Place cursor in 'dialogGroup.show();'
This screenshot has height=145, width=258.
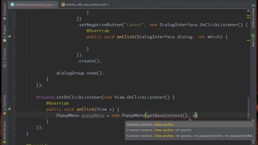click(80, 73)
